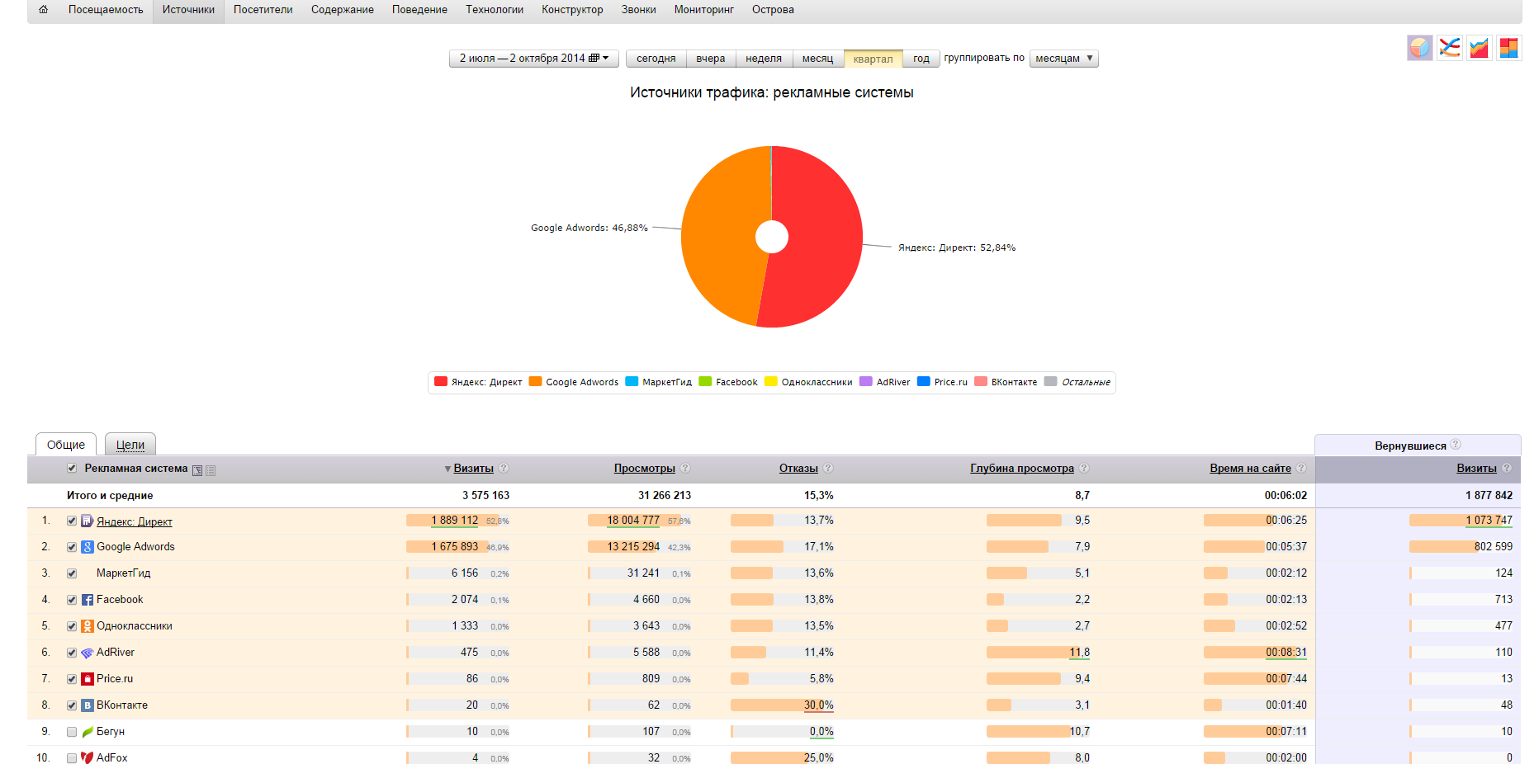Click the Price.ru logo icon in table
Viewport: 1534px width, 764px height.
87,679
